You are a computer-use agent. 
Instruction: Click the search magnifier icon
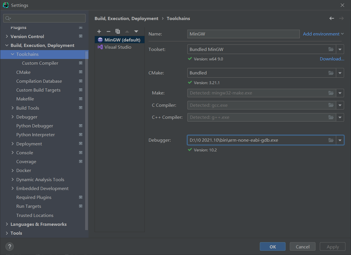[x=8, y=18]
